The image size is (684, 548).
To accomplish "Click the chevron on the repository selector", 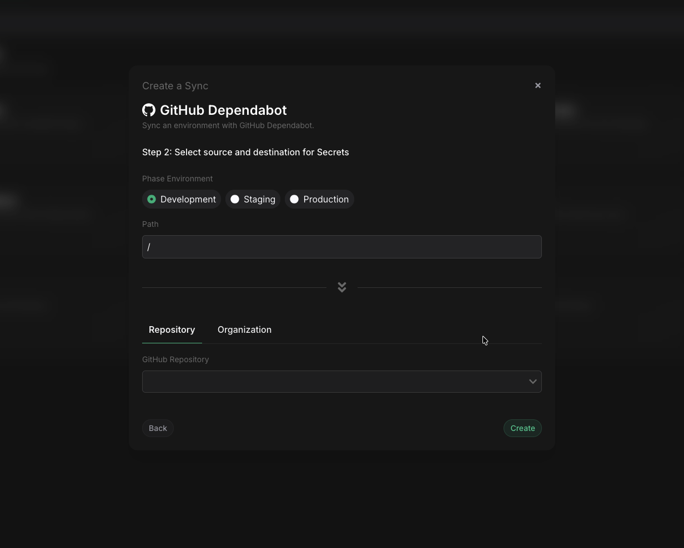I will click(x=532, y=382).
